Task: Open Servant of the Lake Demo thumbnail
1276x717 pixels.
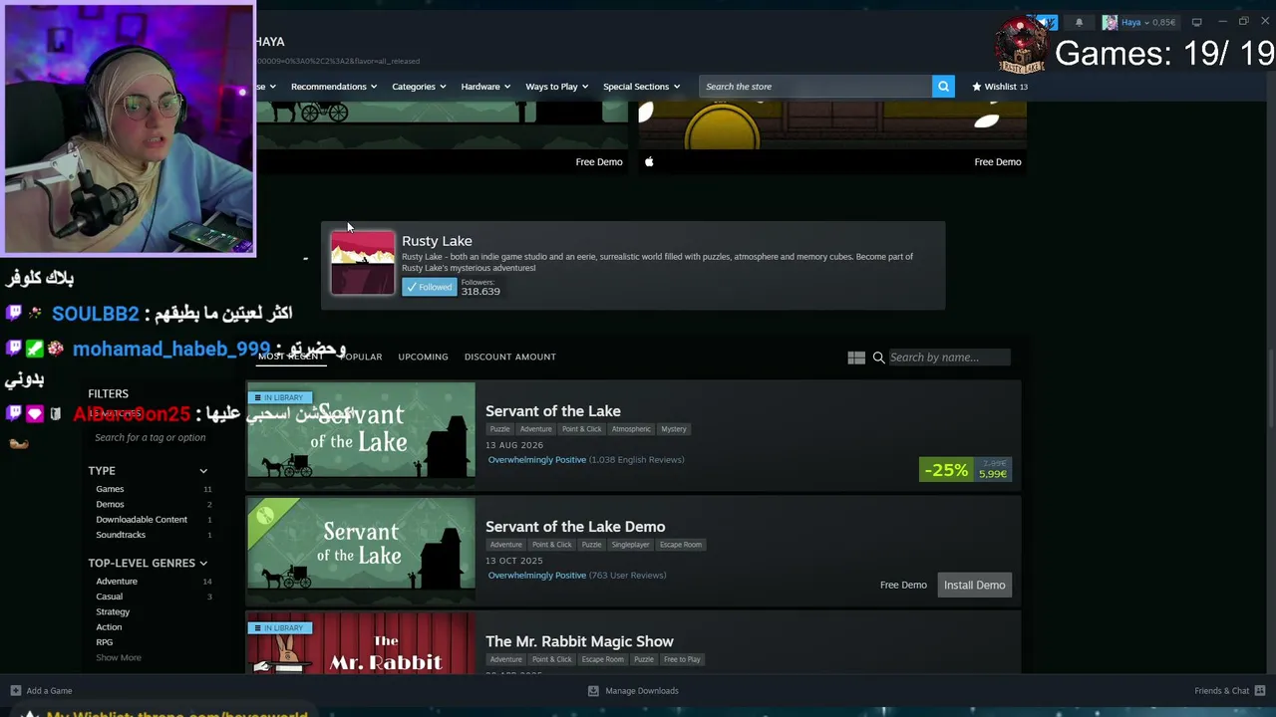Action: tap(361, 552)
